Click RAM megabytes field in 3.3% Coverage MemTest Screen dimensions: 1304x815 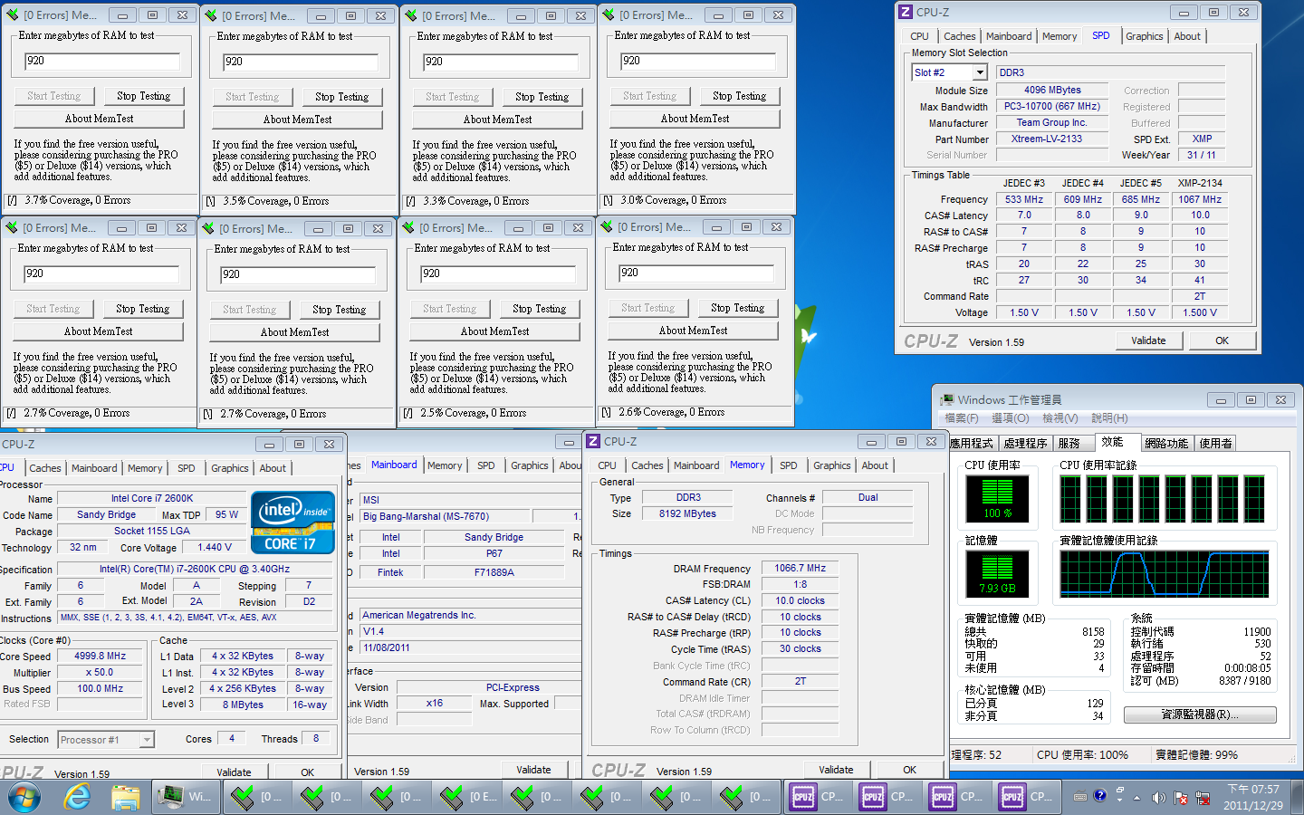click(x=500, y=62)
